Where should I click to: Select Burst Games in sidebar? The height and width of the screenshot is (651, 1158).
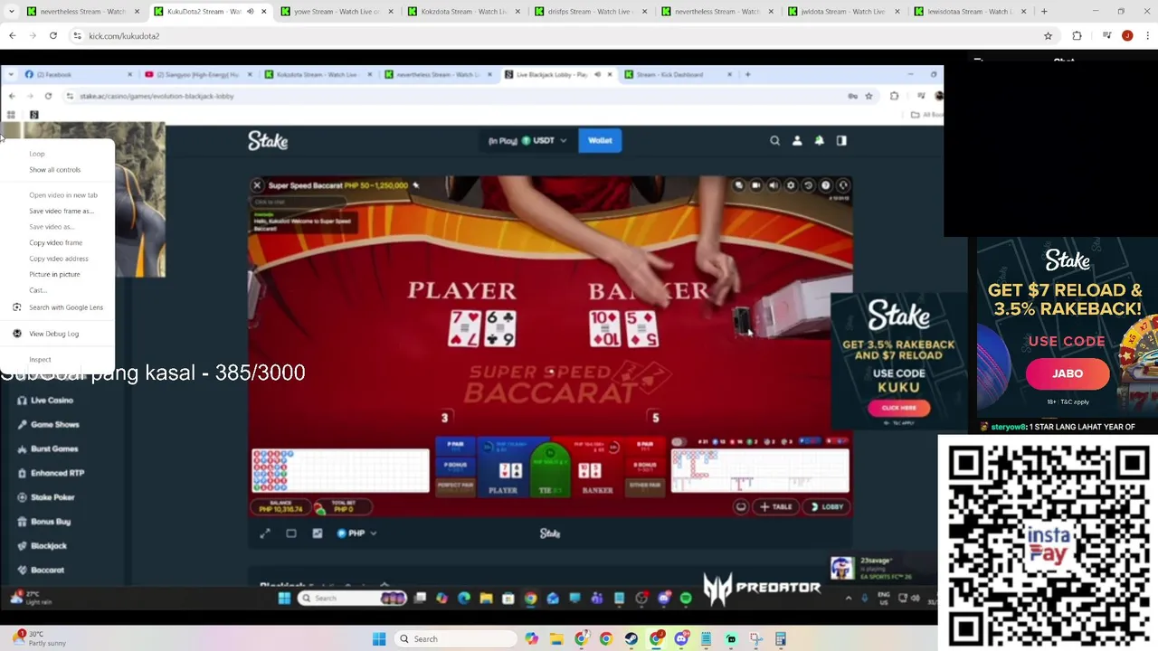pyautogui.click(x=54, y=448)
